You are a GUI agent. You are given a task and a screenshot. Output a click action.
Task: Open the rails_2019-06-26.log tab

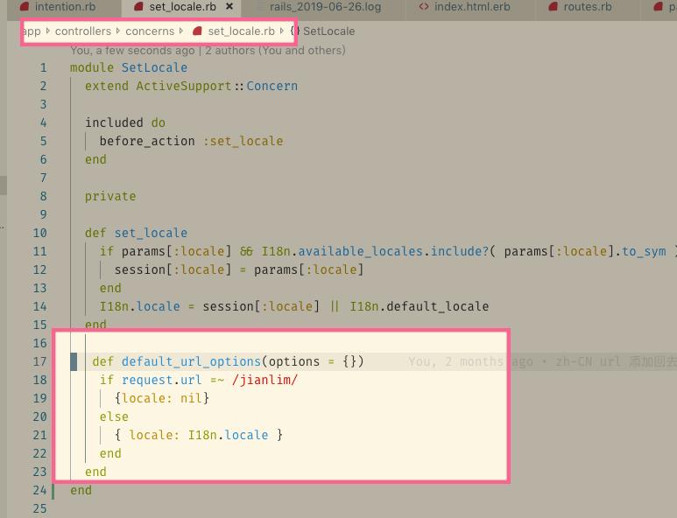(x=325, y=7)
